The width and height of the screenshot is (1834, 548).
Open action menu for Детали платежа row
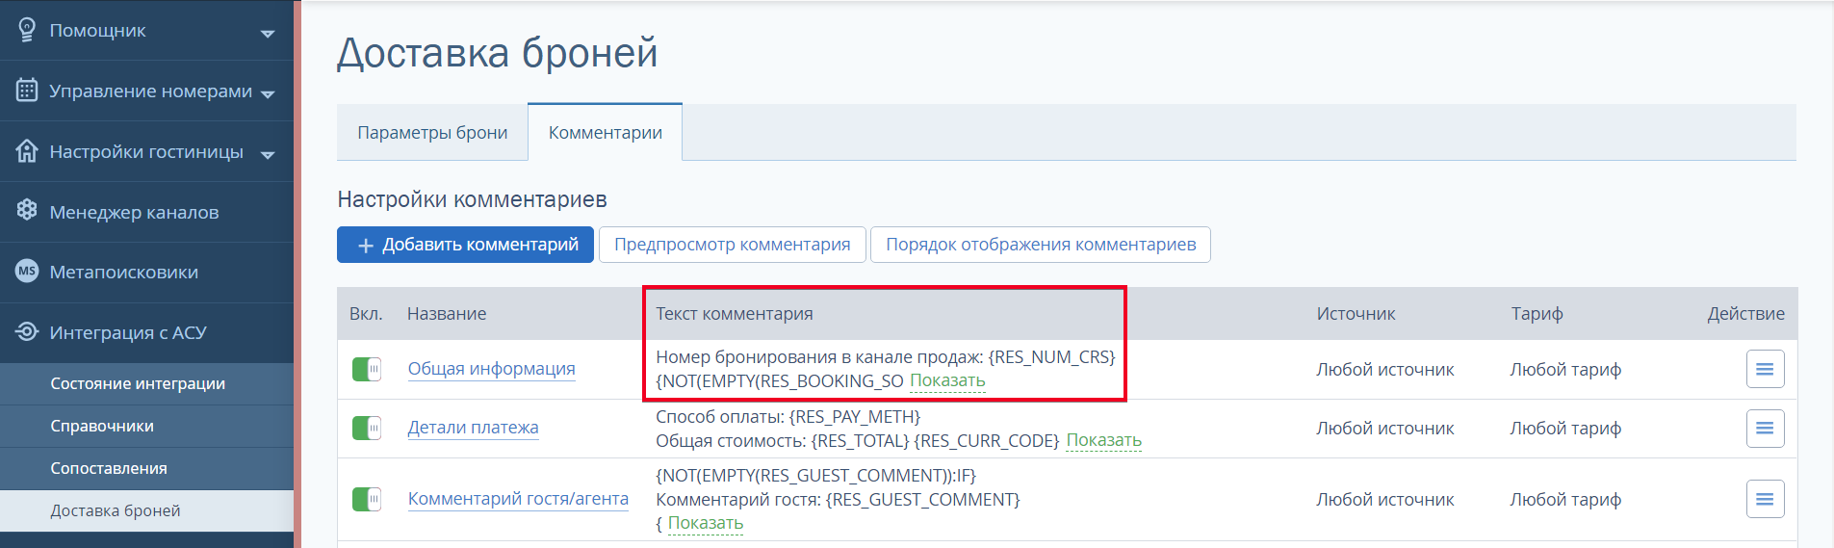tap(1765, 428)
